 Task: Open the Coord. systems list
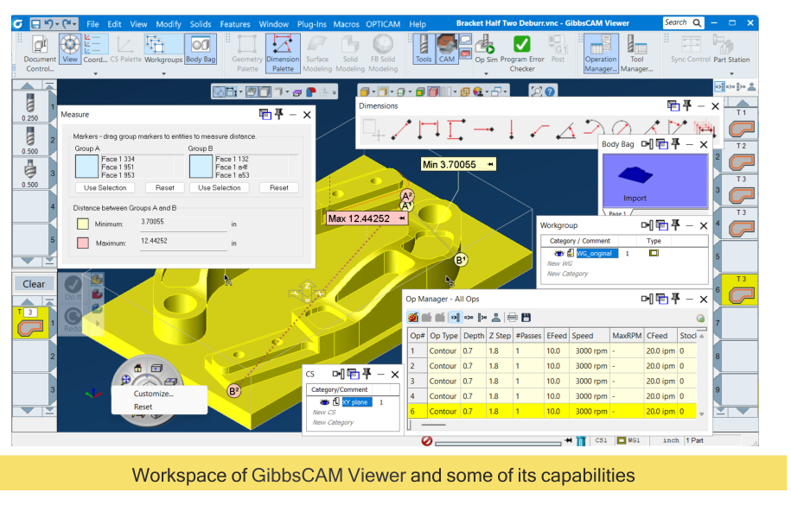[x=95, y=49]
